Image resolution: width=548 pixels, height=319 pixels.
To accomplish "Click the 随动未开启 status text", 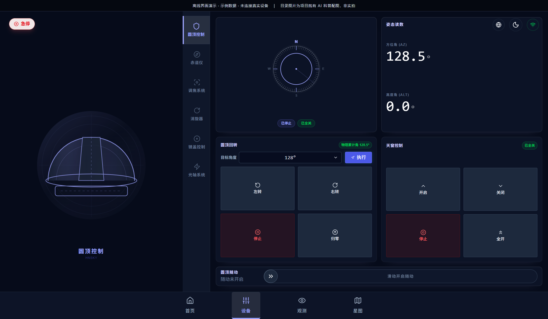I will click(x=232, y=279).
